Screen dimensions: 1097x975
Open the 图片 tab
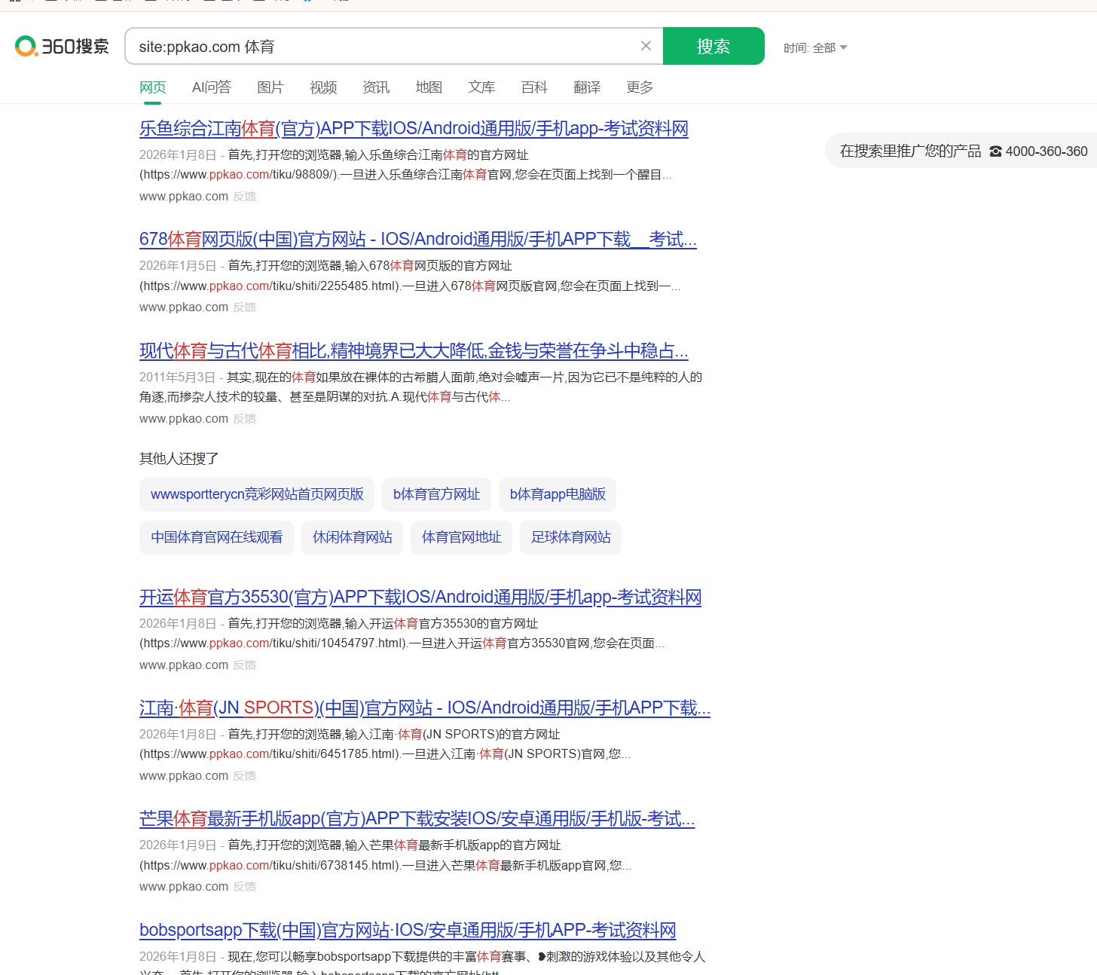pos(270,87)
